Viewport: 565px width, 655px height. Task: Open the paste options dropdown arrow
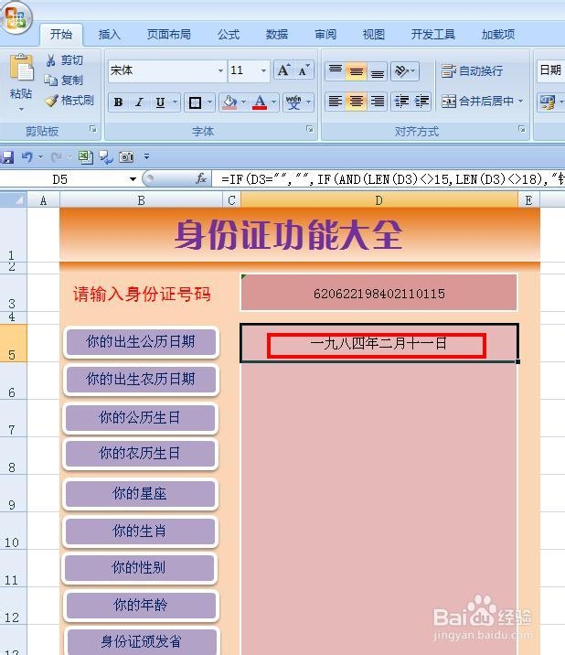point(21,110)
